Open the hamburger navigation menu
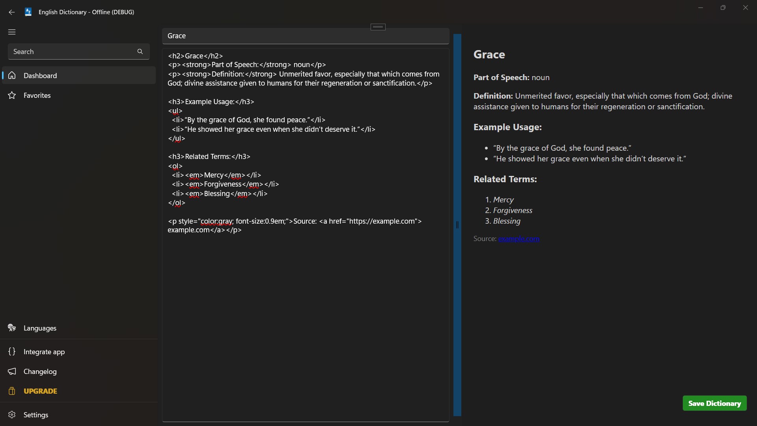 point(12,32)
